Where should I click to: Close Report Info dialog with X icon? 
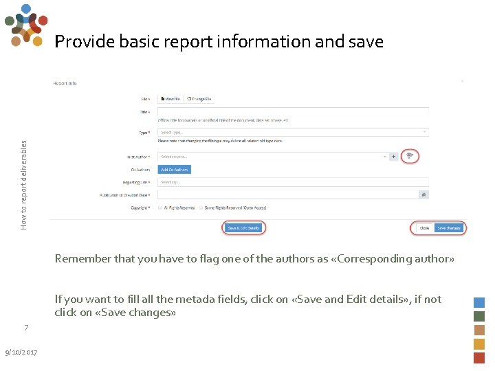coord(462,81)
